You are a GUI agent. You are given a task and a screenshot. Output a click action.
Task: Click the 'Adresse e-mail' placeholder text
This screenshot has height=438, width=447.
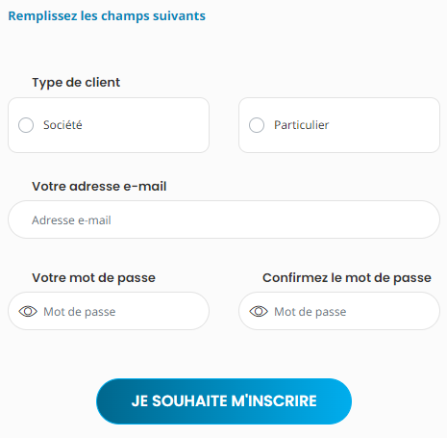click(71, 220)
